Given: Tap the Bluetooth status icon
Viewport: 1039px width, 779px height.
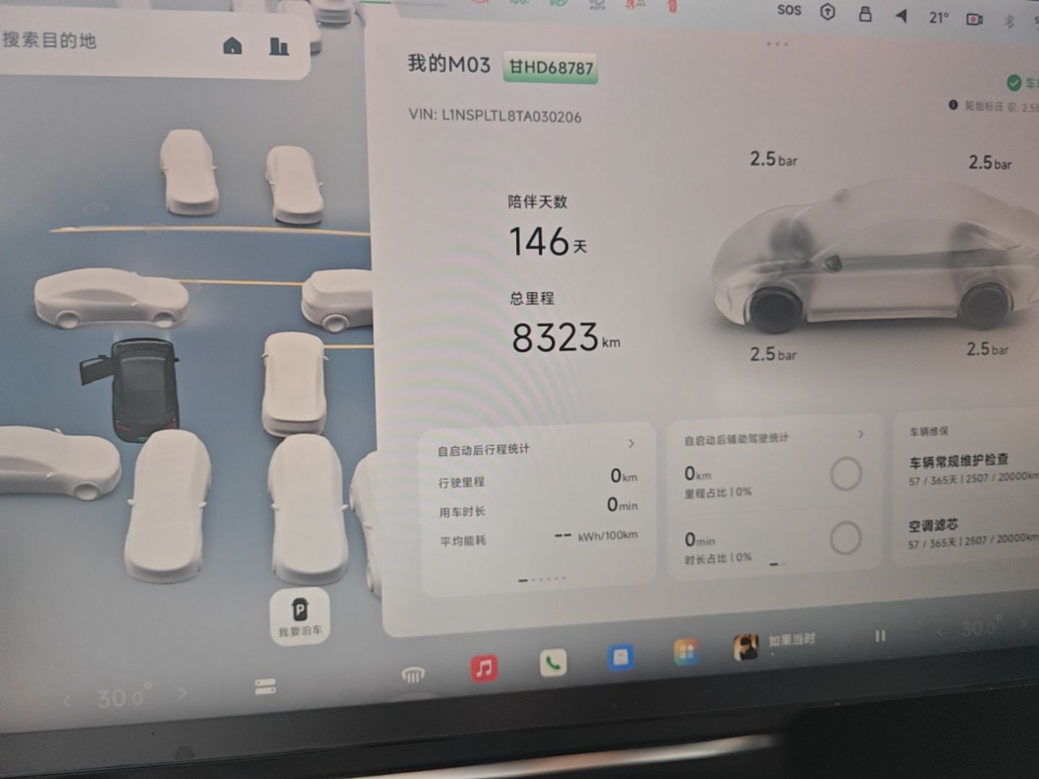Looking at the screenshot, I should coord(1009,21).
